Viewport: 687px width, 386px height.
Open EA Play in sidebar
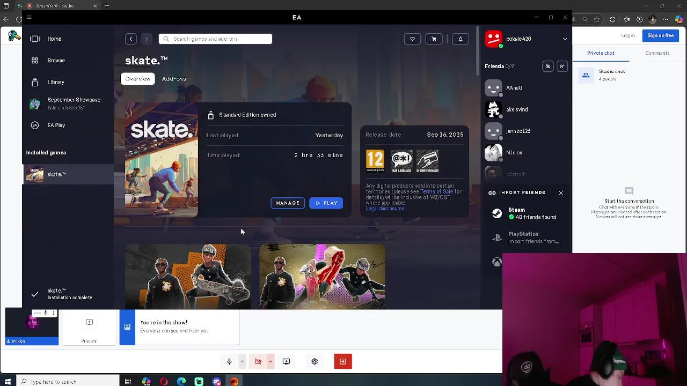[x=68, y=125]
